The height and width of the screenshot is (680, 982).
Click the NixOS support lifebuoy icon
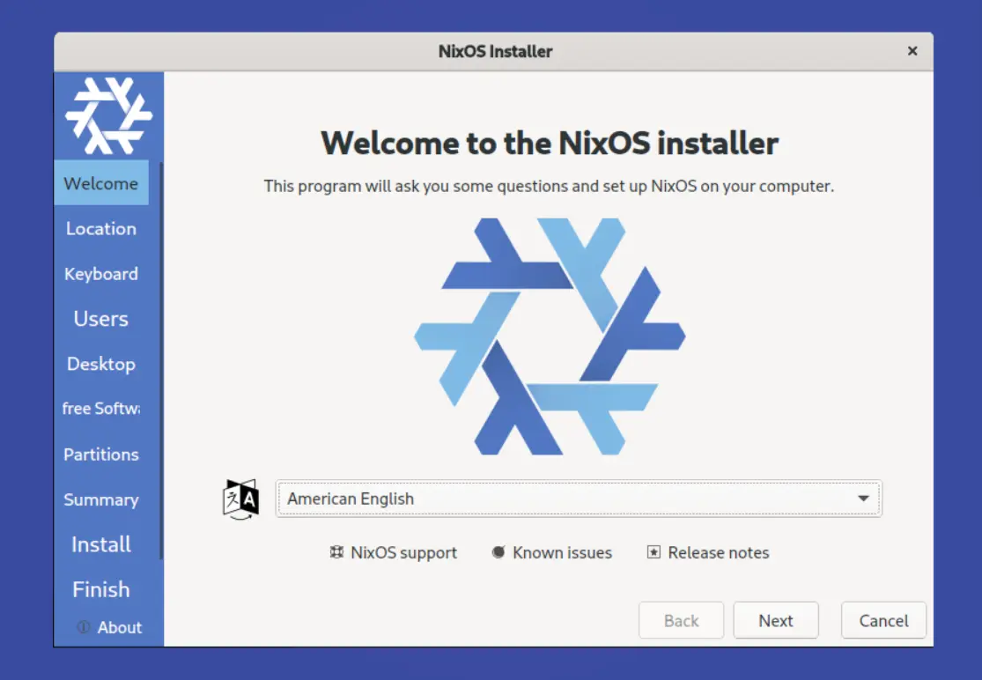click(336, 553)
